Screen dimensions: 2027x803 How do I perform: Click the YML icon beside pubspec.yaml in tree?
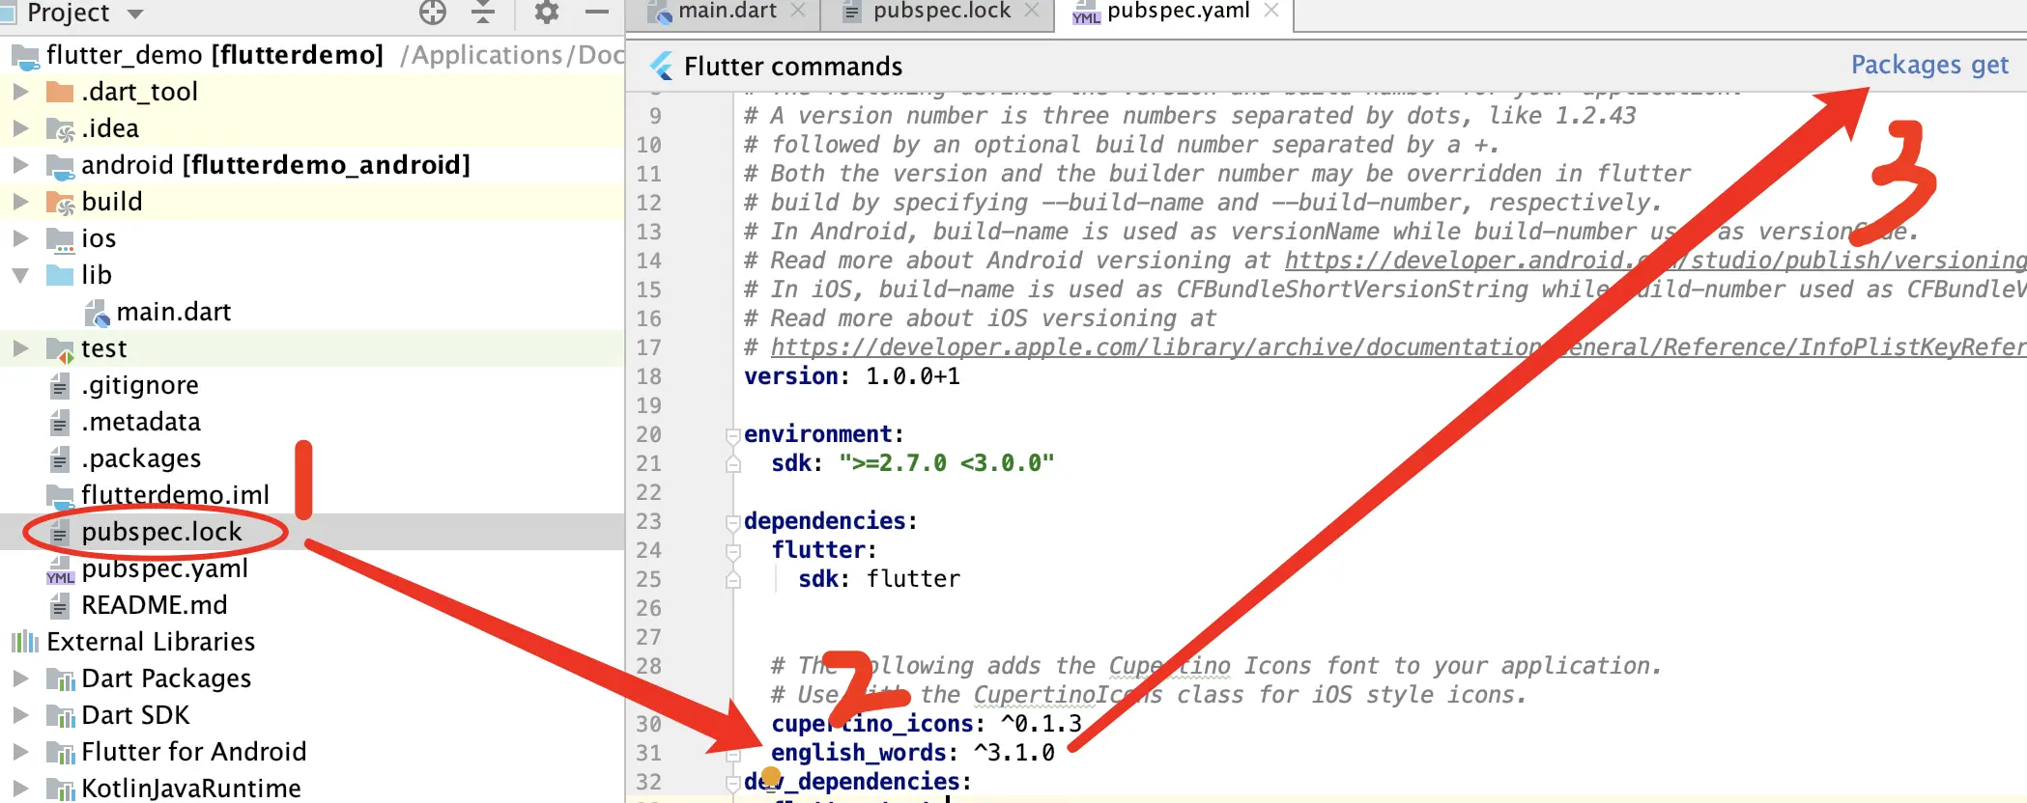coord(60,569)
